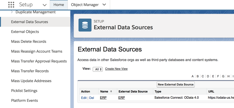Filter list by letter H
Screen dimensions: 234x108
tap(228, 76)
